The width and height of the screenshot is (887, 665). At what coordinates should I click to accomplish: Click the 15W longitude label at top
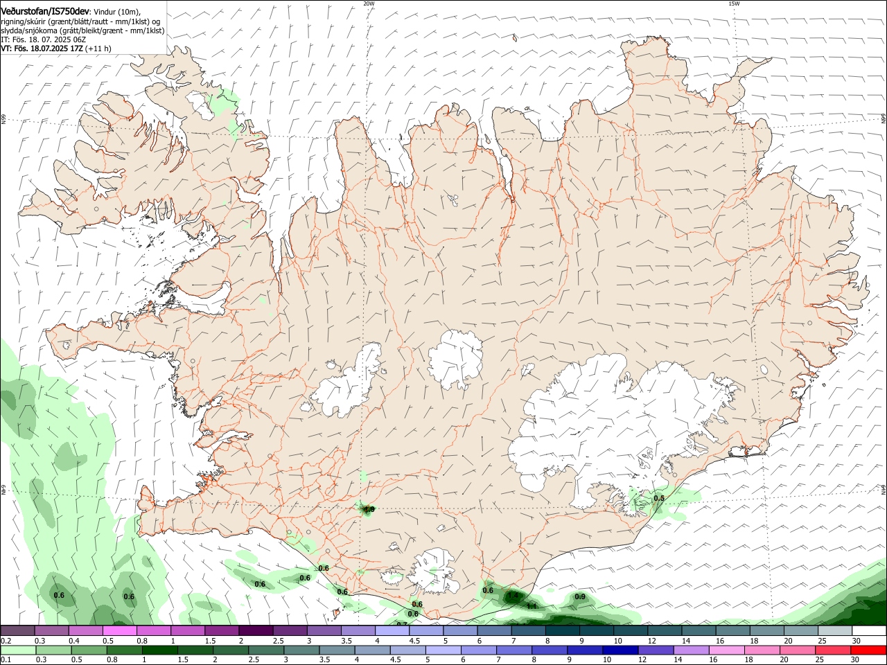(734, 3)
